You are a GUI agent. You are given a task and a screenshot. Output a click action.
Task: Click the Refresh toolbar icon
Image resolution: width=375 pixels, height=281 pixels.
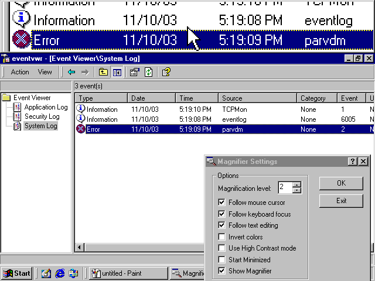pos(148,72)
